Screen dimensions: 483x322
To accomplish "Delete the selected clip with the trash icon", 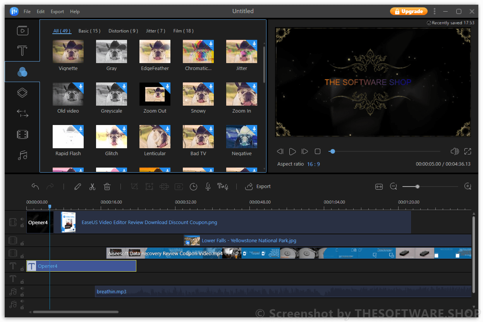I will [107, 187].
